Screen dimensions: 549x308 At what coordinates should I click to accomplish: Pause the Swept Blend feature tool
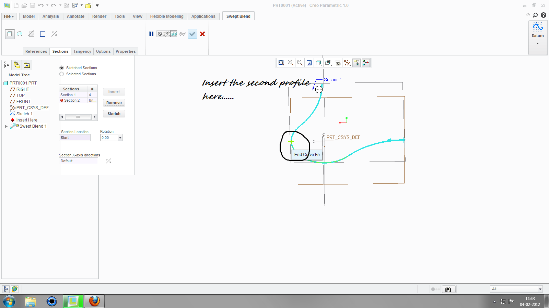(151, 34)
